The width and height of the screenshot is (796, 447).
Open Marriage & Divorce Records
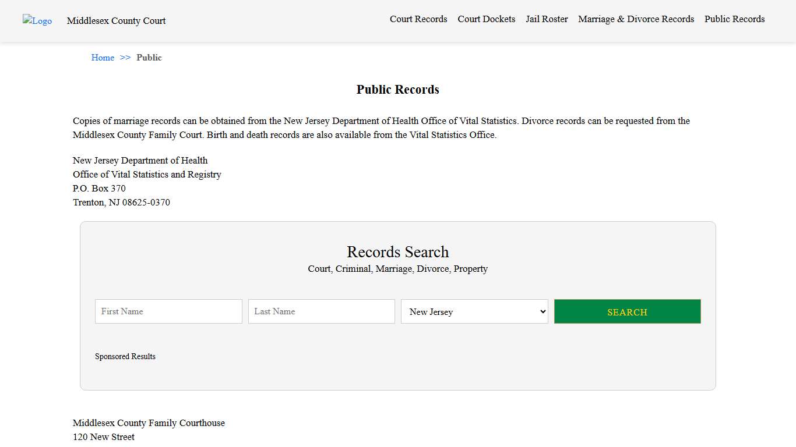coord(636,19)
